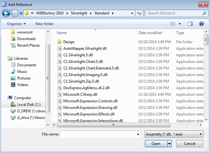The height and width of the screenshot is (153, 210).
Task: Open the address bar previous locations dropdown
Action: click(x=132, y=13)
